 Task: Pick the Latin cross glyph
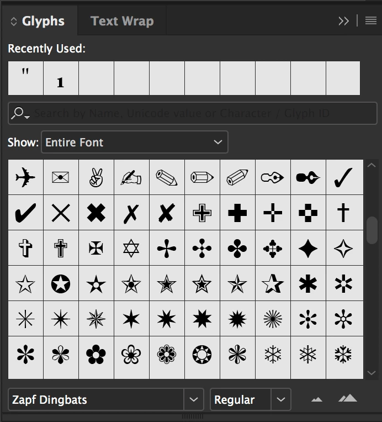coord(344,213)
